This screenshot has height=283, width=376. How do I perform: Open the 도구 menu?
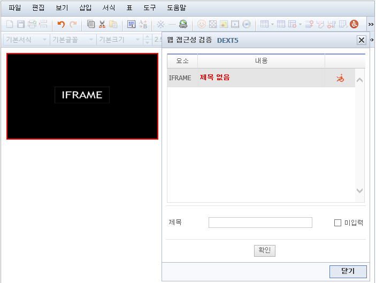click(150, 8)
